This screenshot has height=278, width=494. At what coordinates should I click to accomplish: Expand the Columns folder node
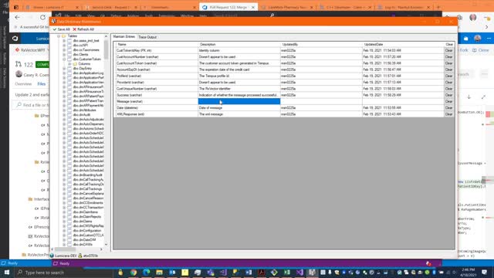(69, 64)
